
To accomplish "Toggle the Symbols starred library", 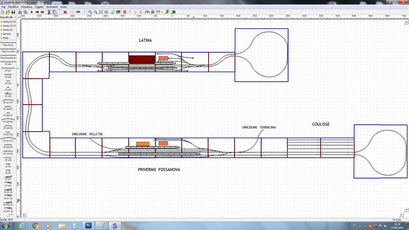I will click(x=7, y=34).
